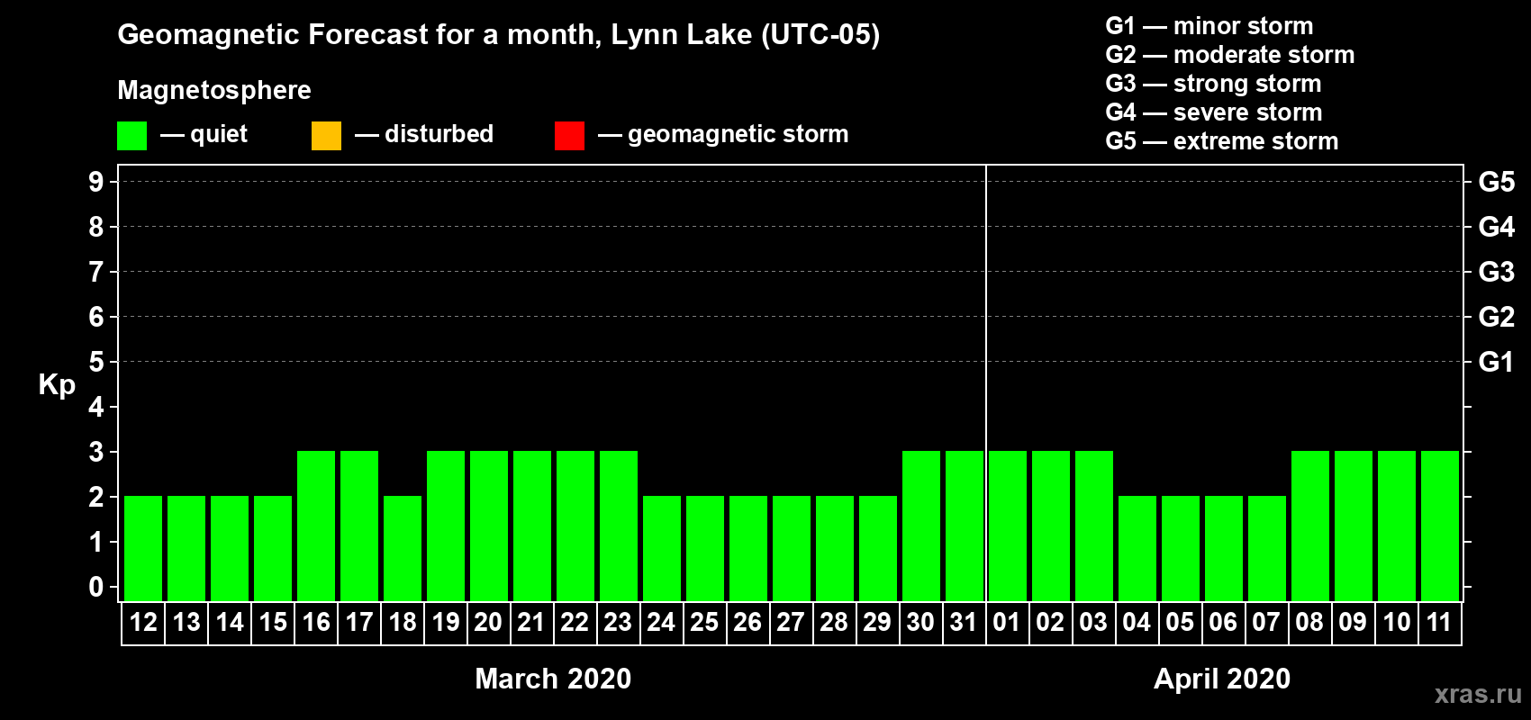
Task: Click the 'G3 — strong storm' legend line
Action: 1214,84
